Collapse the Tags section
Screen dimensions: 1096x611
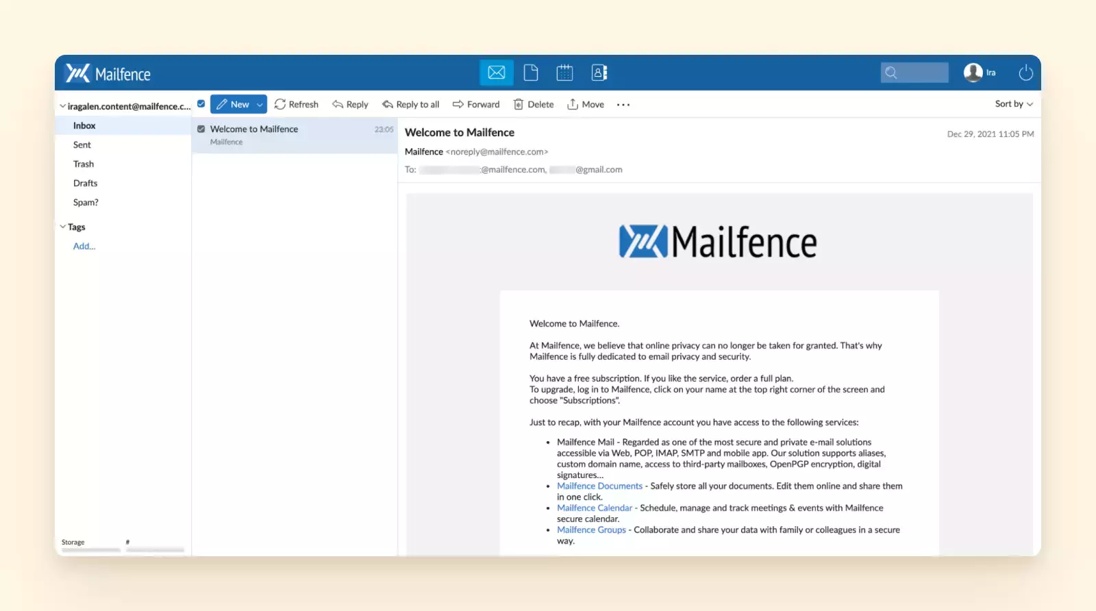pos(63,227)
